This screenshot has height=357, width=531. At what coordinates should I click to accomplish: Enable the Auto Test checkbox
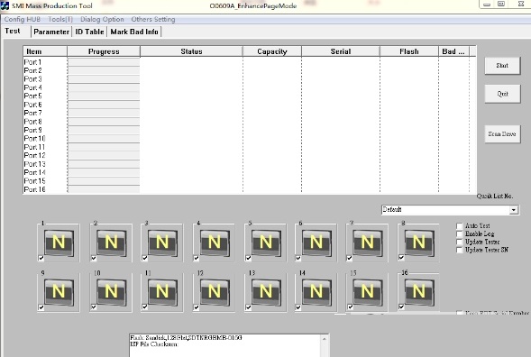(x=460, y=226)
